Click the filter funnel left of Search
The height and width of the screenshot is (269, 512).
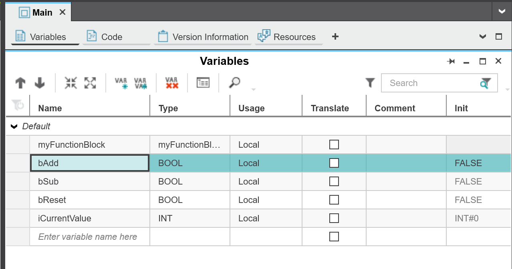(370, 83)
